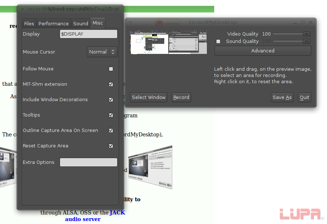Open the Mouse Cursor dropdown

(102, 52)
